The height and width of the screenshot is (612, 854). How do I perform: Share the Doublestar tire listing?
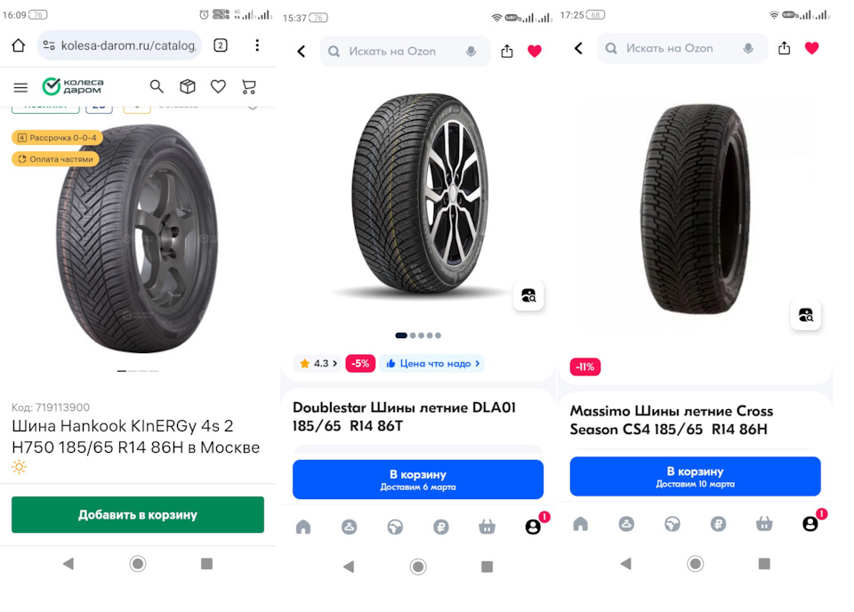tap(507, 52)
